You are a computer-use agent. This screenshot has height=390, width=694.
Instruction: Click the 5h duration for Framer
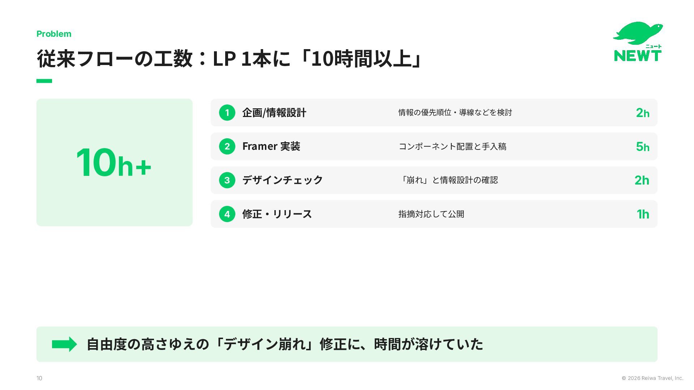pyautogui.click(x=643, y=147)
